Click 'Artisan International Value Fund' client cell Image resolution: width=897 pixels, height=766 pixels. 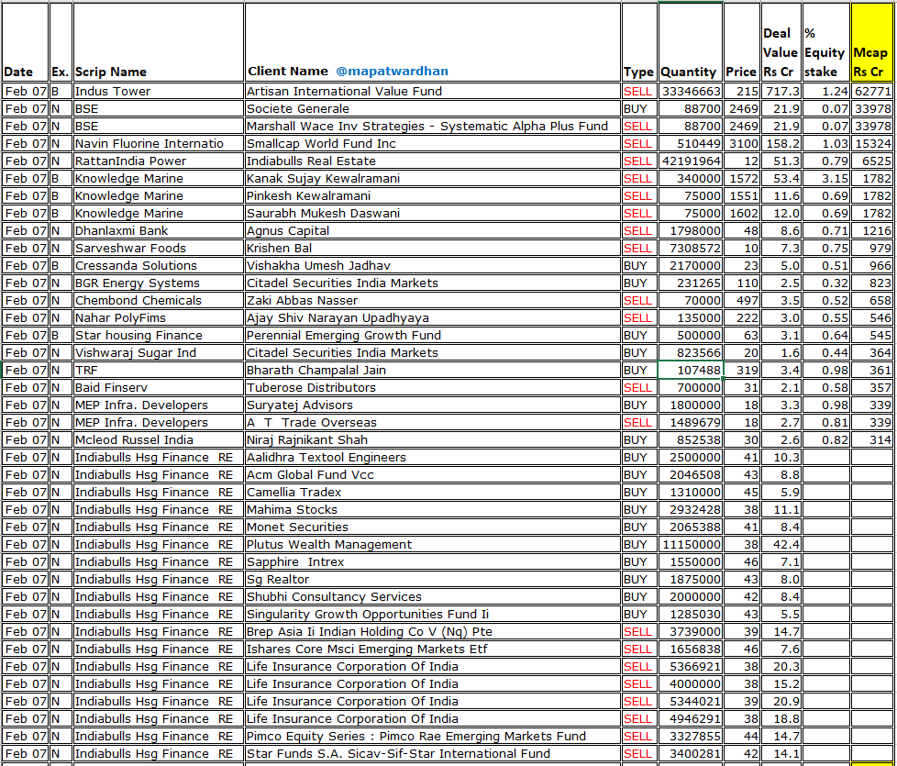point(433,91)
